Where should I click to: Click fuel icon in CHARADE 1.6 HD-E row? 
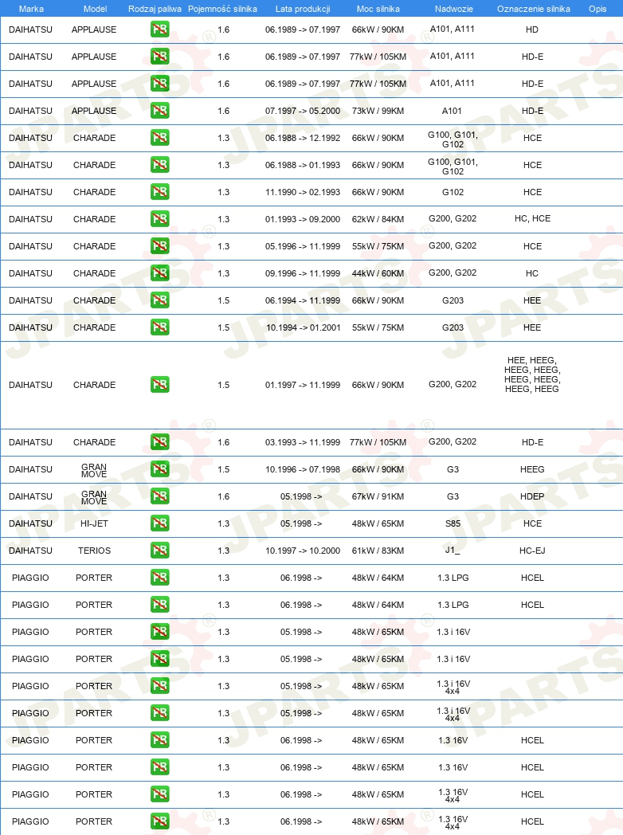pos(160,442)
